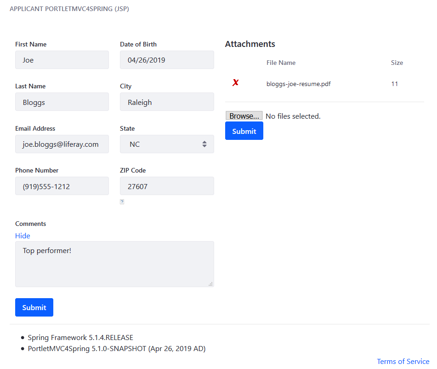Viewport: 437px width, 369px height.
Task: Select the Date of Birth field
Action: (167, 60)
